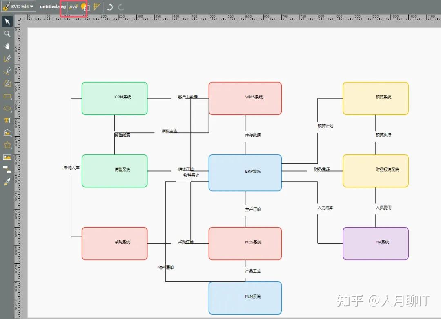This screenshot has width=441, height=319.
Task: Toggle the light bulb display mode
Action: [83, 7]
